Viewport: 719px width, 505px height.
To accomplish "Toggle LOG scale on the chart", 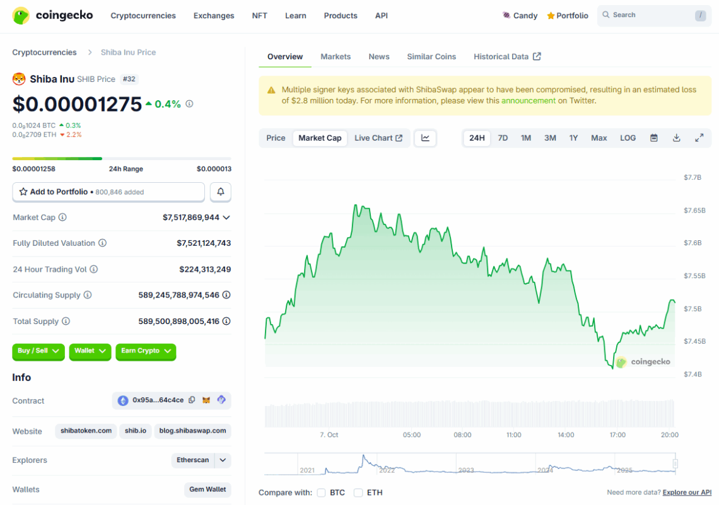I will pyautogui.click(x=628, y=137).
